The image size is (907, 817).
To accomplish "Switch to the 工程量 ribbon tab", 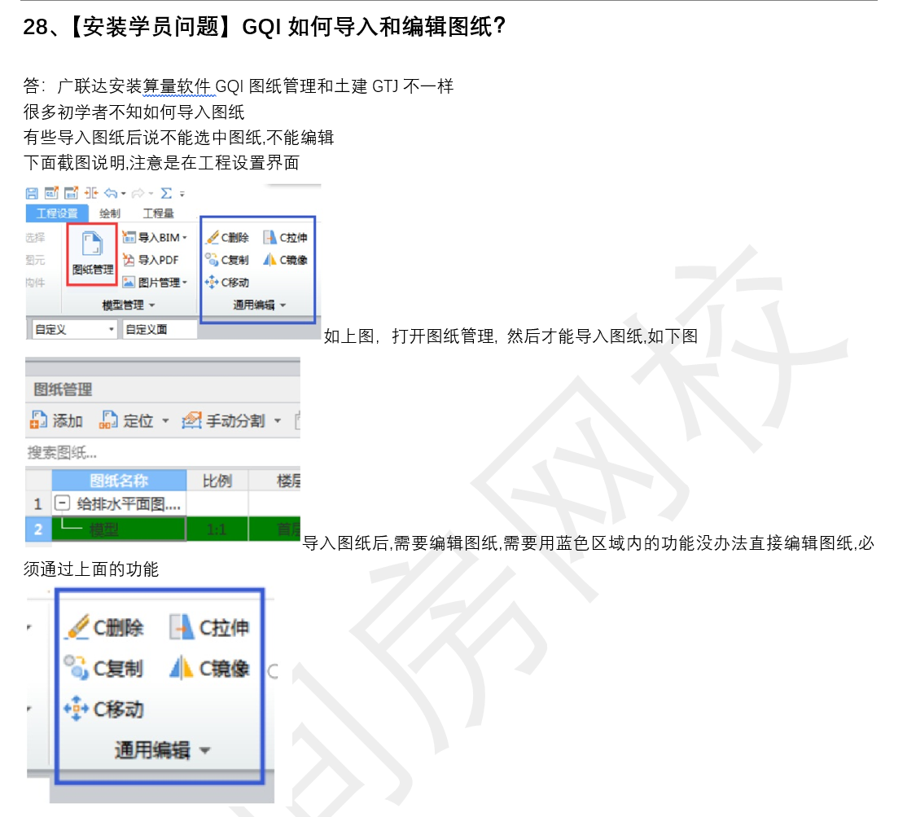I will [x=158, y=213].
